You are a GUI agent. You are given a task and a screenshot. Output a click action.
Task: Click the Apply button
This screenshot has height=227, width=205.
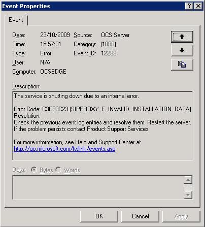(x=181, y=216)
